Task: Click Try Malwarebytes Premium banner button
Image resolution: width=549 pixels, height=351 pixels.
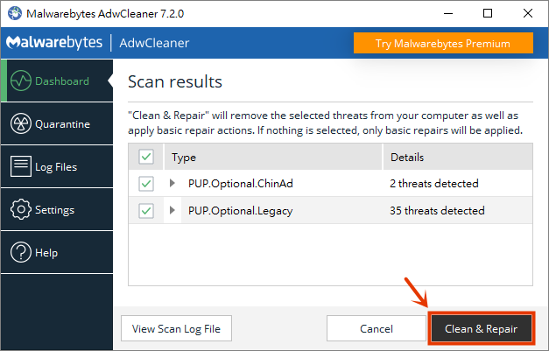Action: click(443, 43)
